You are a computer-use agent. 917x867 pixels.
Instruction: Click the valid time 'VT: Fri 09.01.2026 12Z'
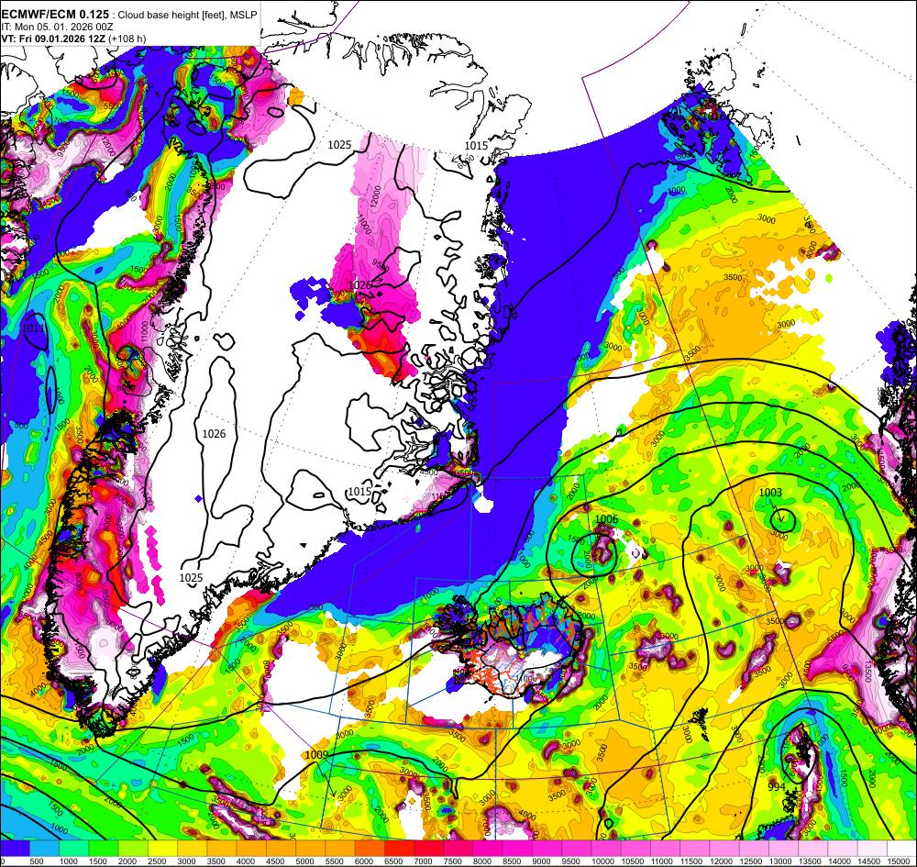click(53, 39)
